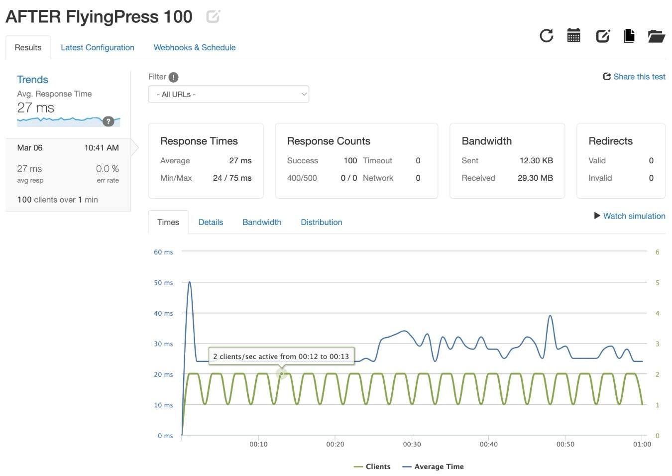Click the '0.0 %' err rate value
The image size is (672, 476).
coord(108,169)
